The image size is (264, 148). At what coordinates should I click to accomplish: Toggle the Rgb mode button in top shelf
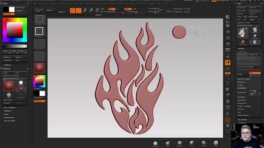111,9
